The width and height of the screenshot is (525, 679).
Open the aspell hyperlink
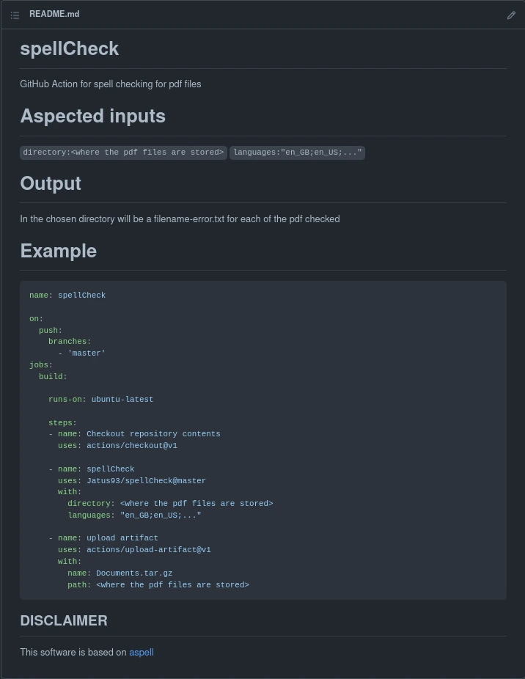[141, 652]
